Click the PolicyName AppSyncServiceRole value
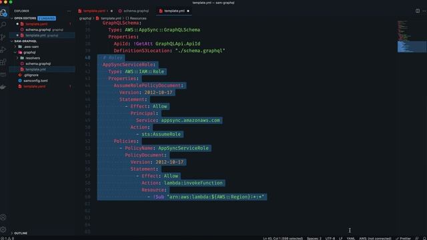This screenshot has height=240, width=427. tap(183, 148)
